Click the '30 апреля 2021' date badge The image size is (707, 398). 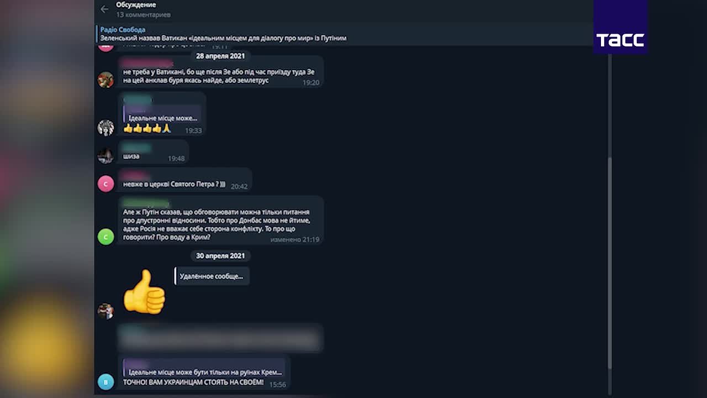(220, 256)
